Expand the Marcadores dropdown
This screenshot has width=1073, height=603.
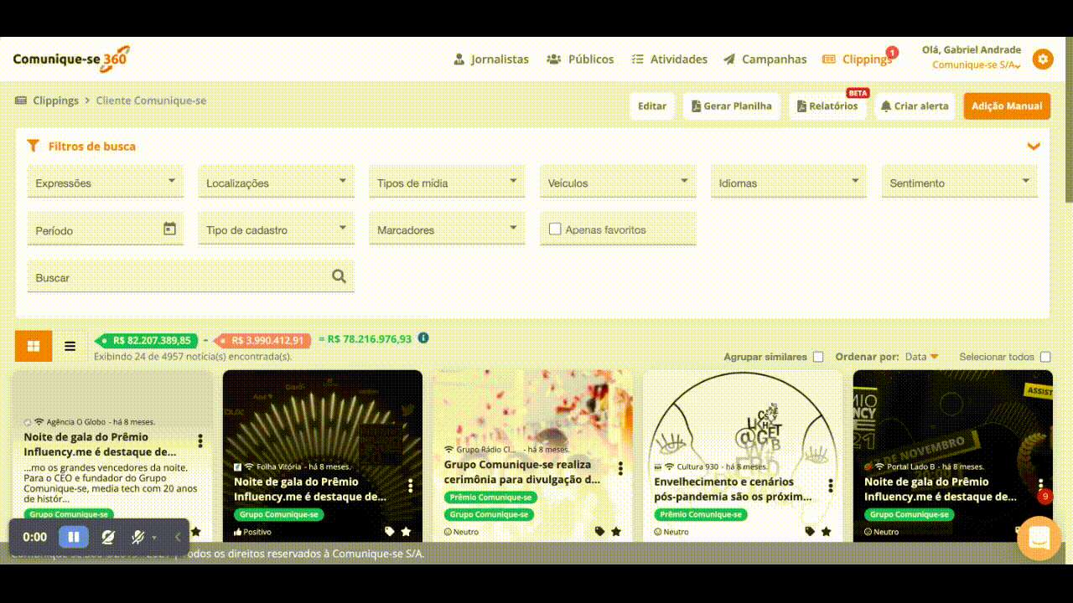tap(447, 229)
